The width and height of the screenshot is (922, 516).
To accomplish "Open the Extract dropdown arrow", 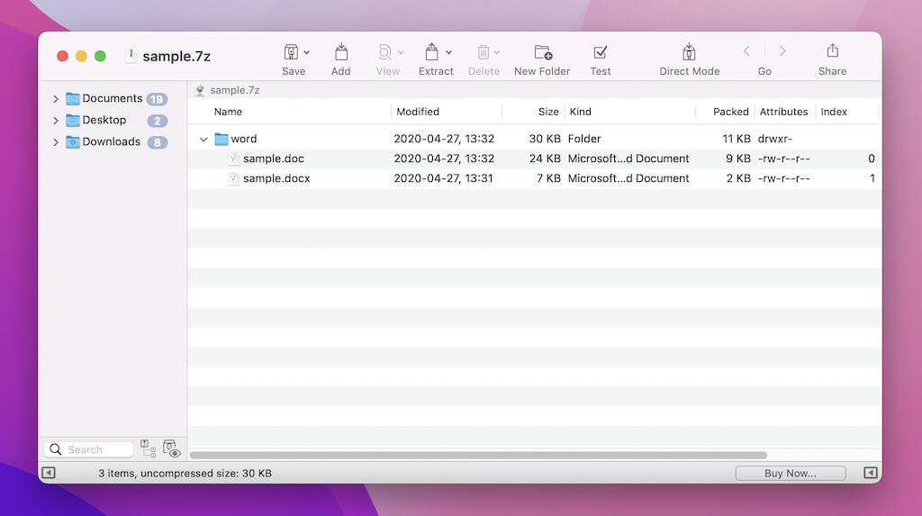I will point(448,52).
